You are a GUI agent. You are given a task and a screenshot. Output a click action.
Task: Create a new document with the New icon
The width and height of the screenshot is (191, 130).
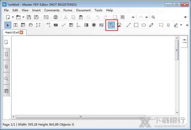coord(8,17)
